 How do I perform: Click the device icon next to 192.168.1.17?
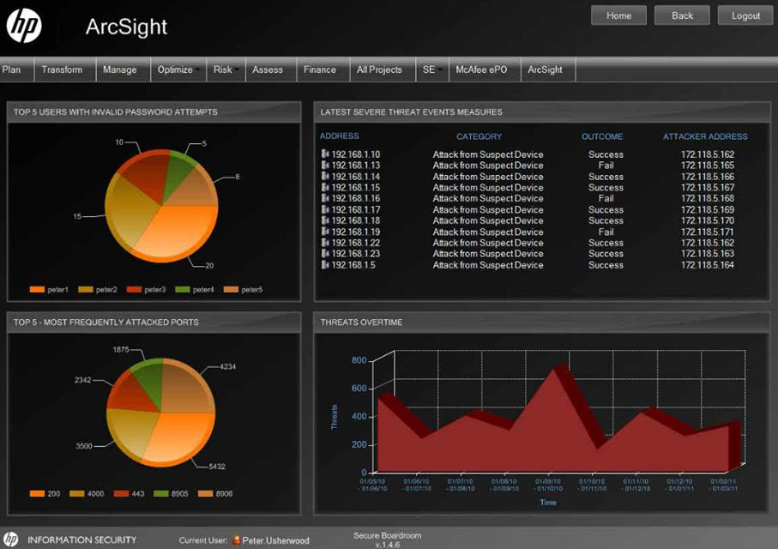click(325, 209)
